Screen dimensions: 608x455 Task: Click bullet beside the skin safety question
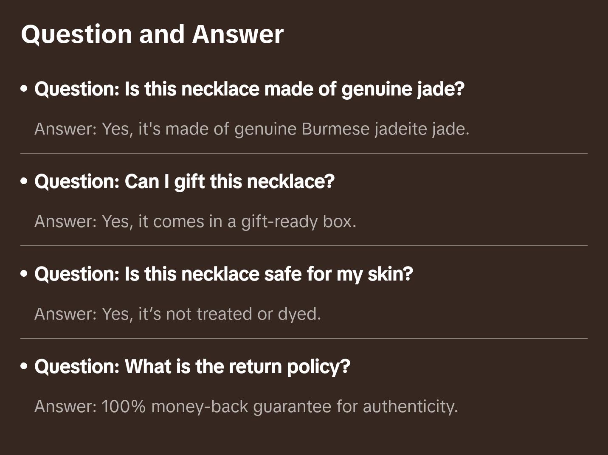tap(24, 274)
